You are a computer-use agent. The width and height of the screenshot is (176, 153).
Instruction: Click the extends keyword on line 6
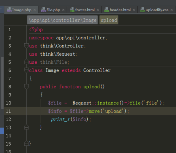71,70
